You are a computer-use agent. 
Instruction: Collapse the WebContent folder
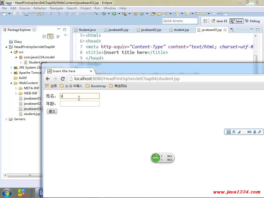(11, 83)
